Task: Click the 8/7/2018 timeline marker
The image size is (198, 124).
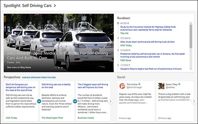Action: coord(118,23)
